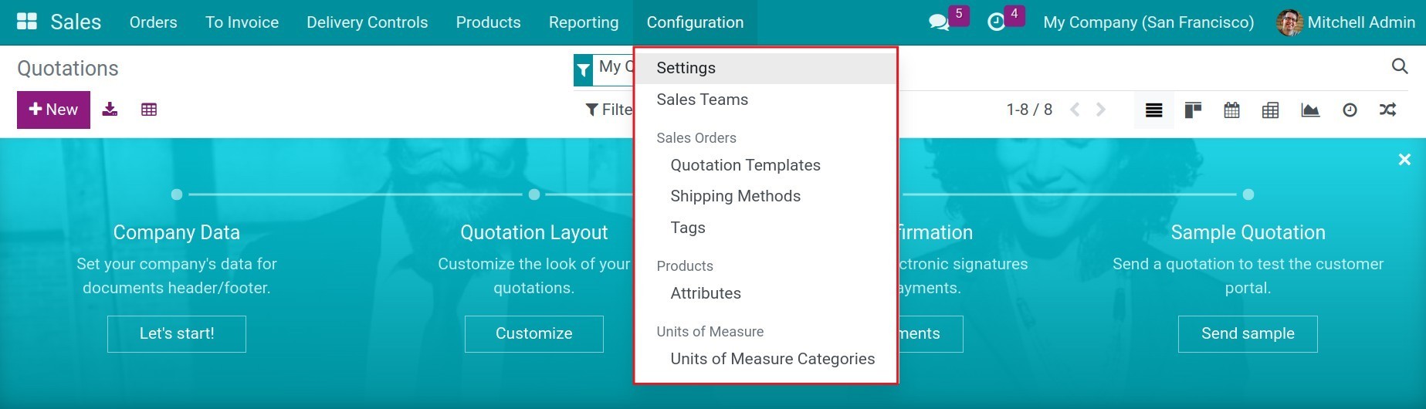The width and height of the screenshot is (1426, 409).
Task: Click the 1-8 / 8 pager counter
Action: tap(1029, 110)
